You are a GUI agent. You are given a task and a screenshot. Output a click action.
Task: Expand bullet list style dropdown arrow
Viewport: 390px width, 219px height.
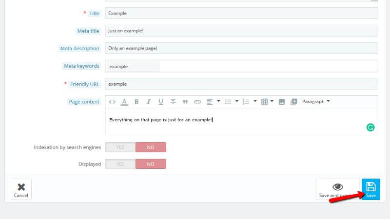237,101
